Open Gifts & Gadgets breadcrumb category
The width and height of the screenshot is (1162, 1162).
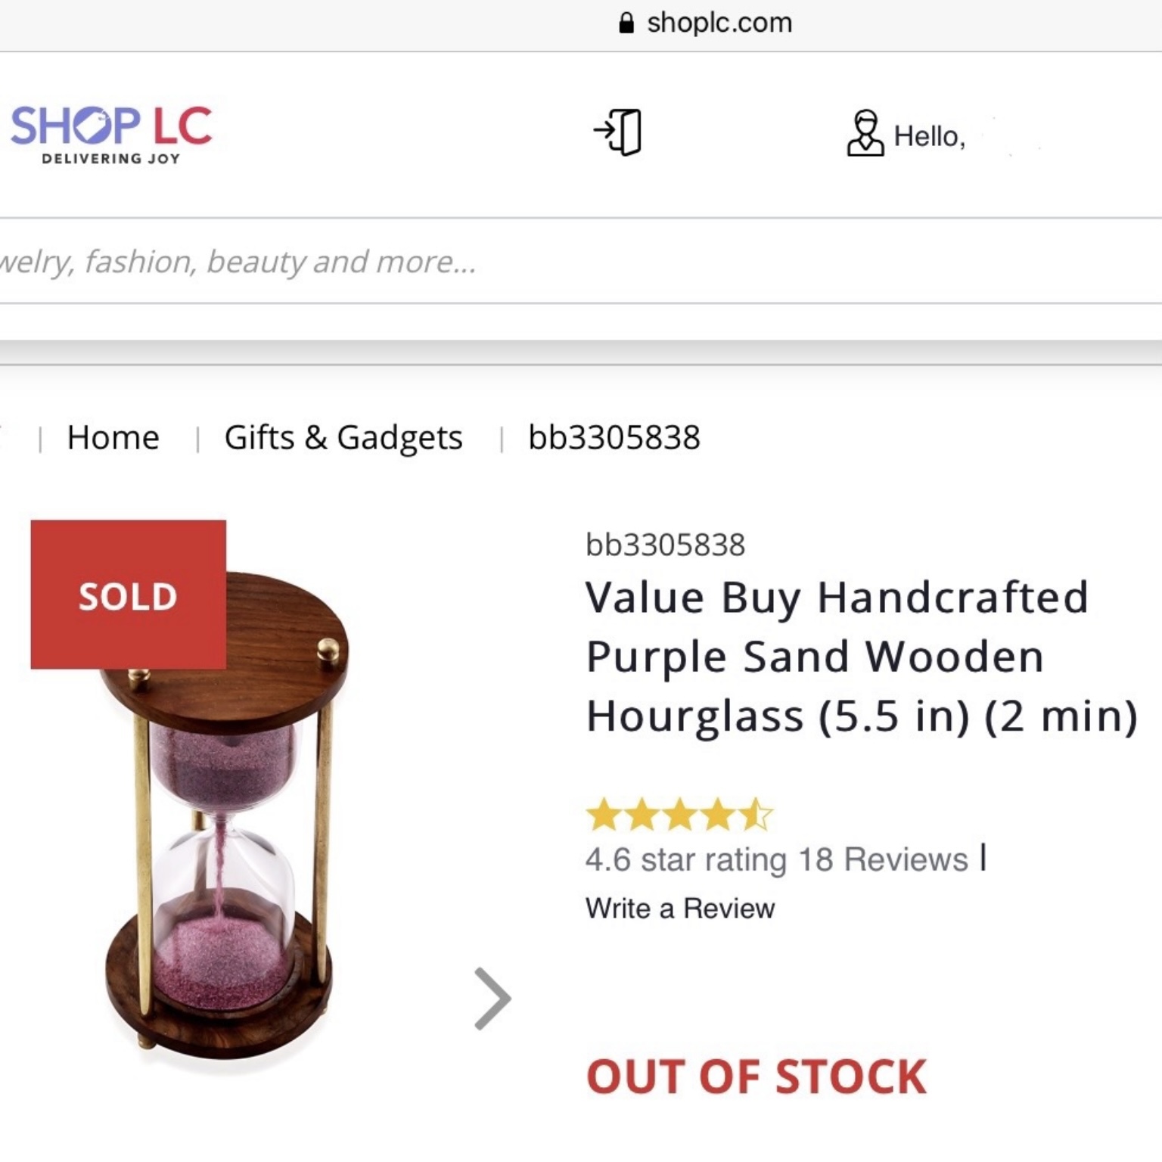[343, 437]
